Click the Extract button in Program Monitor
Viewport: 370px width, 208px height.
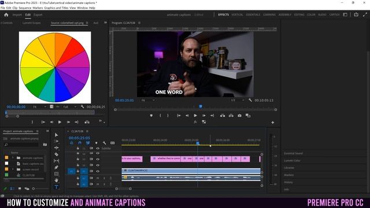pyautogui.click(x=231, y=116)
